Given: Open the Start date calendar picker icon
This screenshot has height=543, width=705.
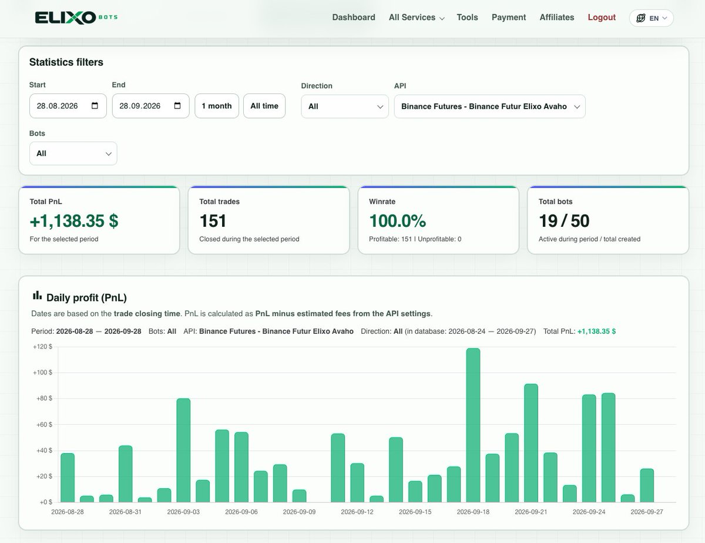Looking at the screenshot, I should (95, 106).
